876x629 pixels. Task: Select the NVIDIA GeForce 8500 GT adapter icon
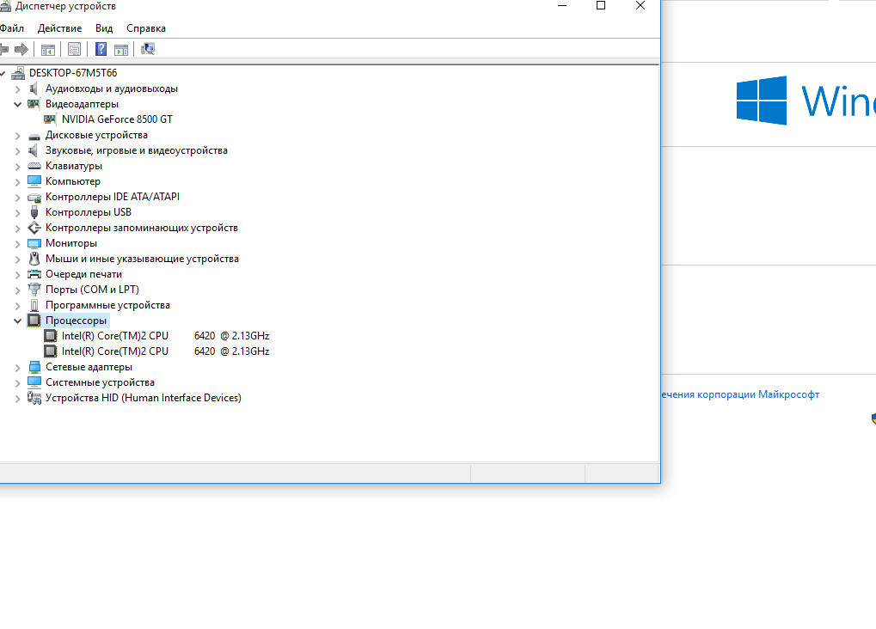pos(50,119)
